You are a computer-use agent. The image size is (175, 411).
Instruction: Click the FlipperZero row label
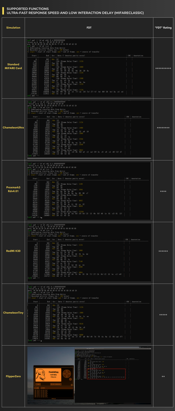pos(13,377)
